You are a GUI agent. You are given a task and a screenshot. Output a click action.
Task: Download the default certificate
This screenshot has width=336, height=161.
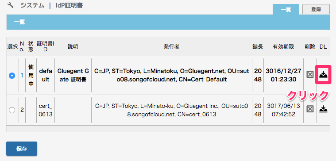point(323,74)
